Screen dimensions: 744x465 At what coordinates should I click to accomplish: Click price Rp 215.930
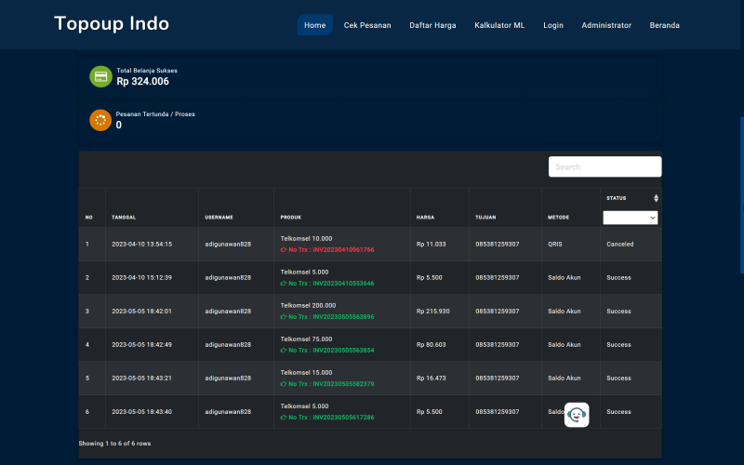coord(432,312)
